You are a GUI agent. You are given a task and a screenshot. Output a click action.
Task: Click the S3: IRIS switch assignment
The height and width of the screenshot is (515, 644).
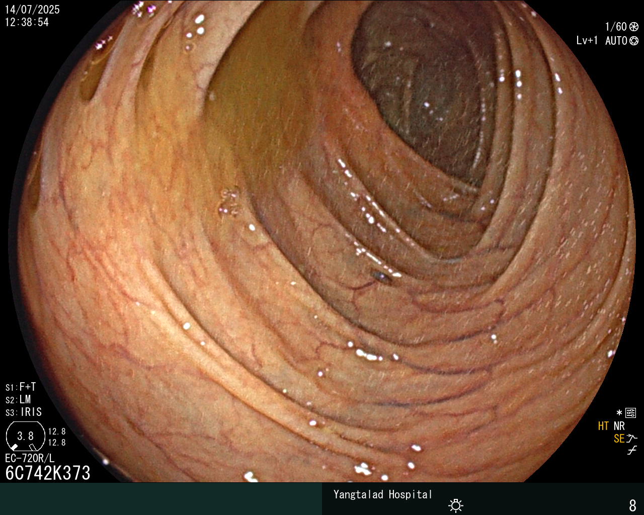(x=24, y=412)
